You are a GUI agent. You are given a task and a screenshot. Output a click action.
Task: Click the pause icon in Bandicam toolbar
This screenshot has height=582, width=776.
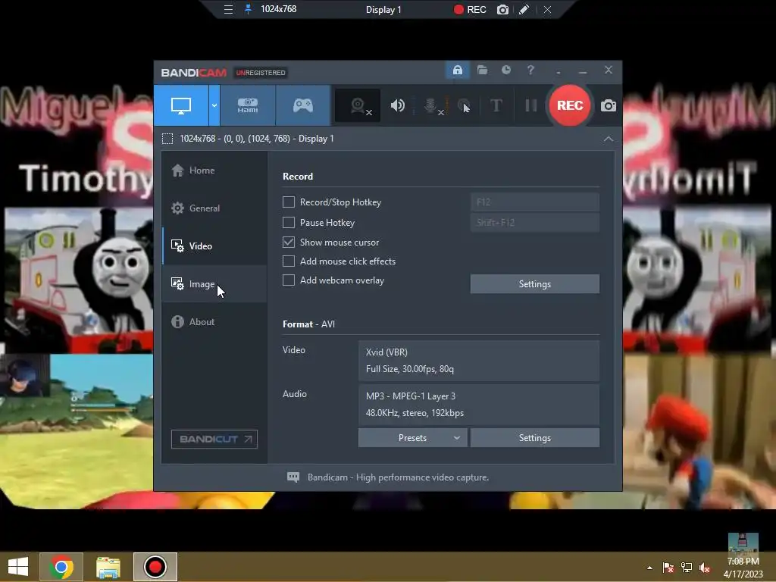tap(531, 105)
